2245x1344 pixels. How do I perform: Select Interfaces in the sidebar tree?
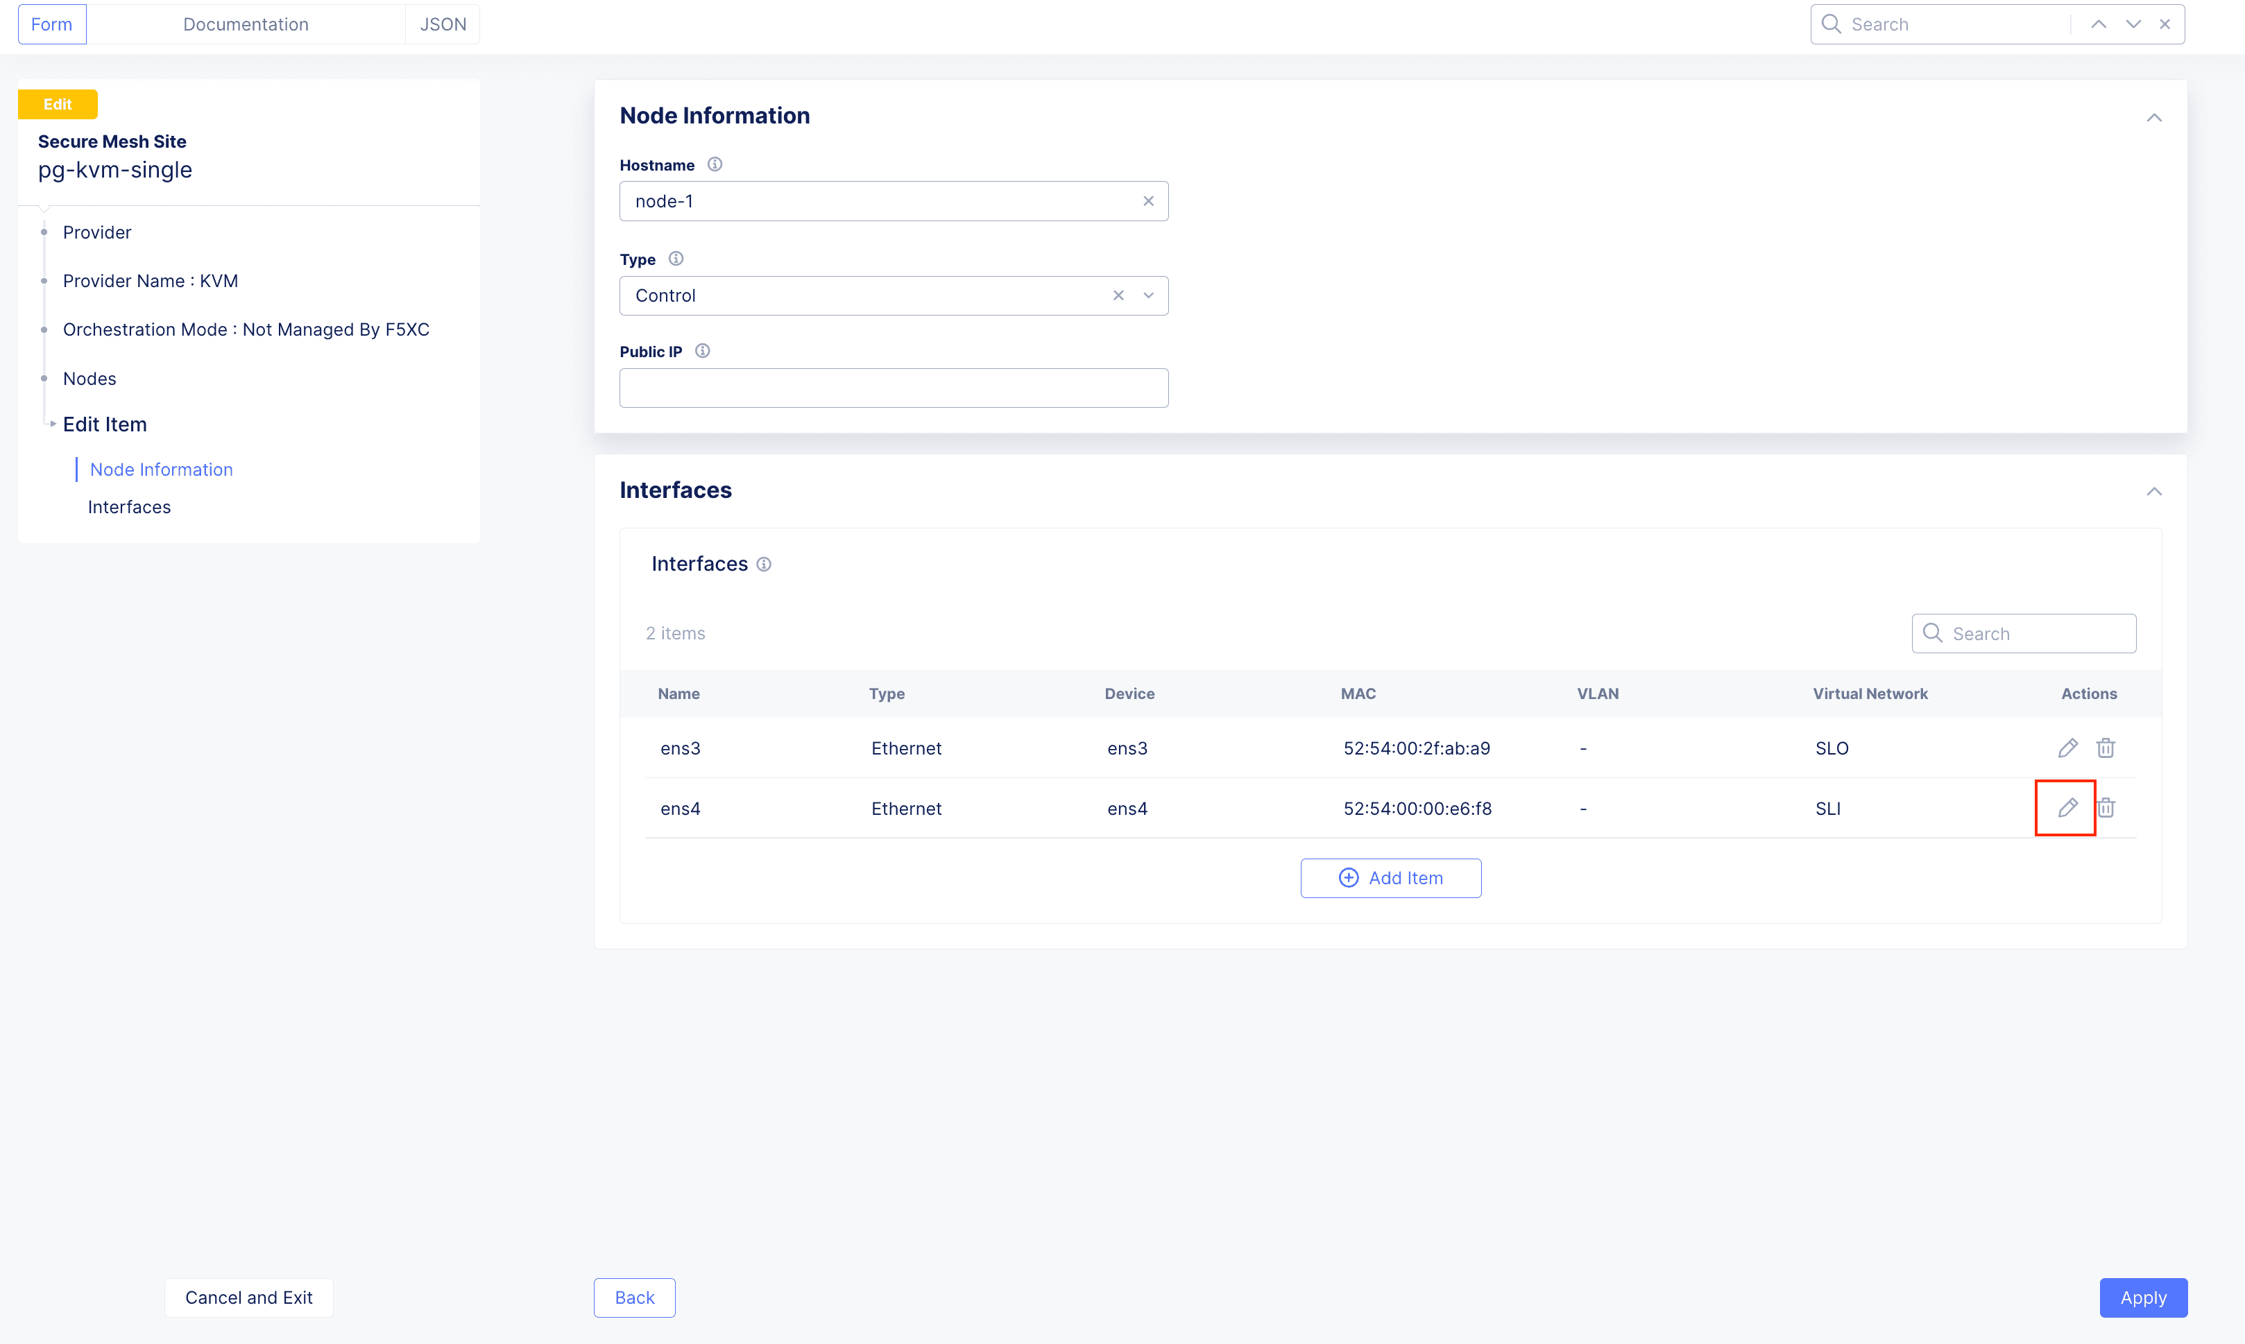[130, 507]
